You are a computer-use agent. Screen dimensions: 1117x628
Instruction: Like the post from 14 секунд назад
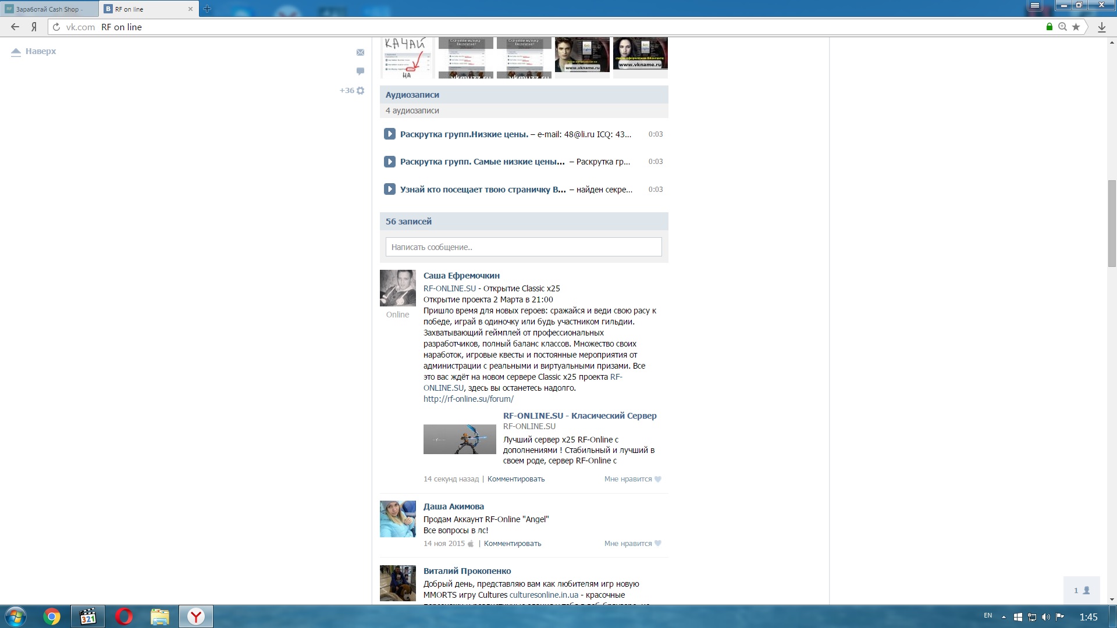pyautogui.click(x=633, y=479)
